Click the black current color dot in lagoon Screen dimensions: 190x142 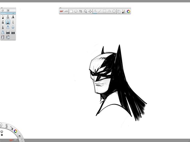click(2, 135)
